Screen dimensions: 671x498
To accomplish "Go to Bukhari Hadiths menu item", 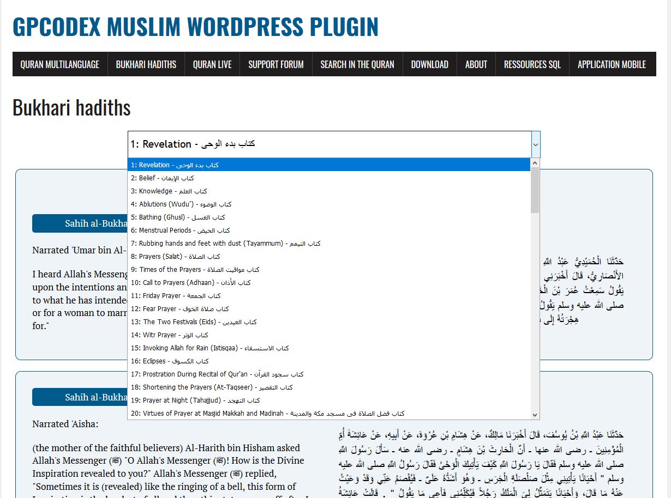I will click(146, 64).
